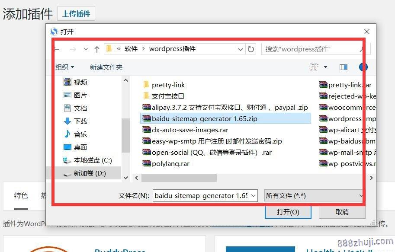
Task: Select baidu-sitemap-generator 1.65.zip file
Action: [225, 118]
